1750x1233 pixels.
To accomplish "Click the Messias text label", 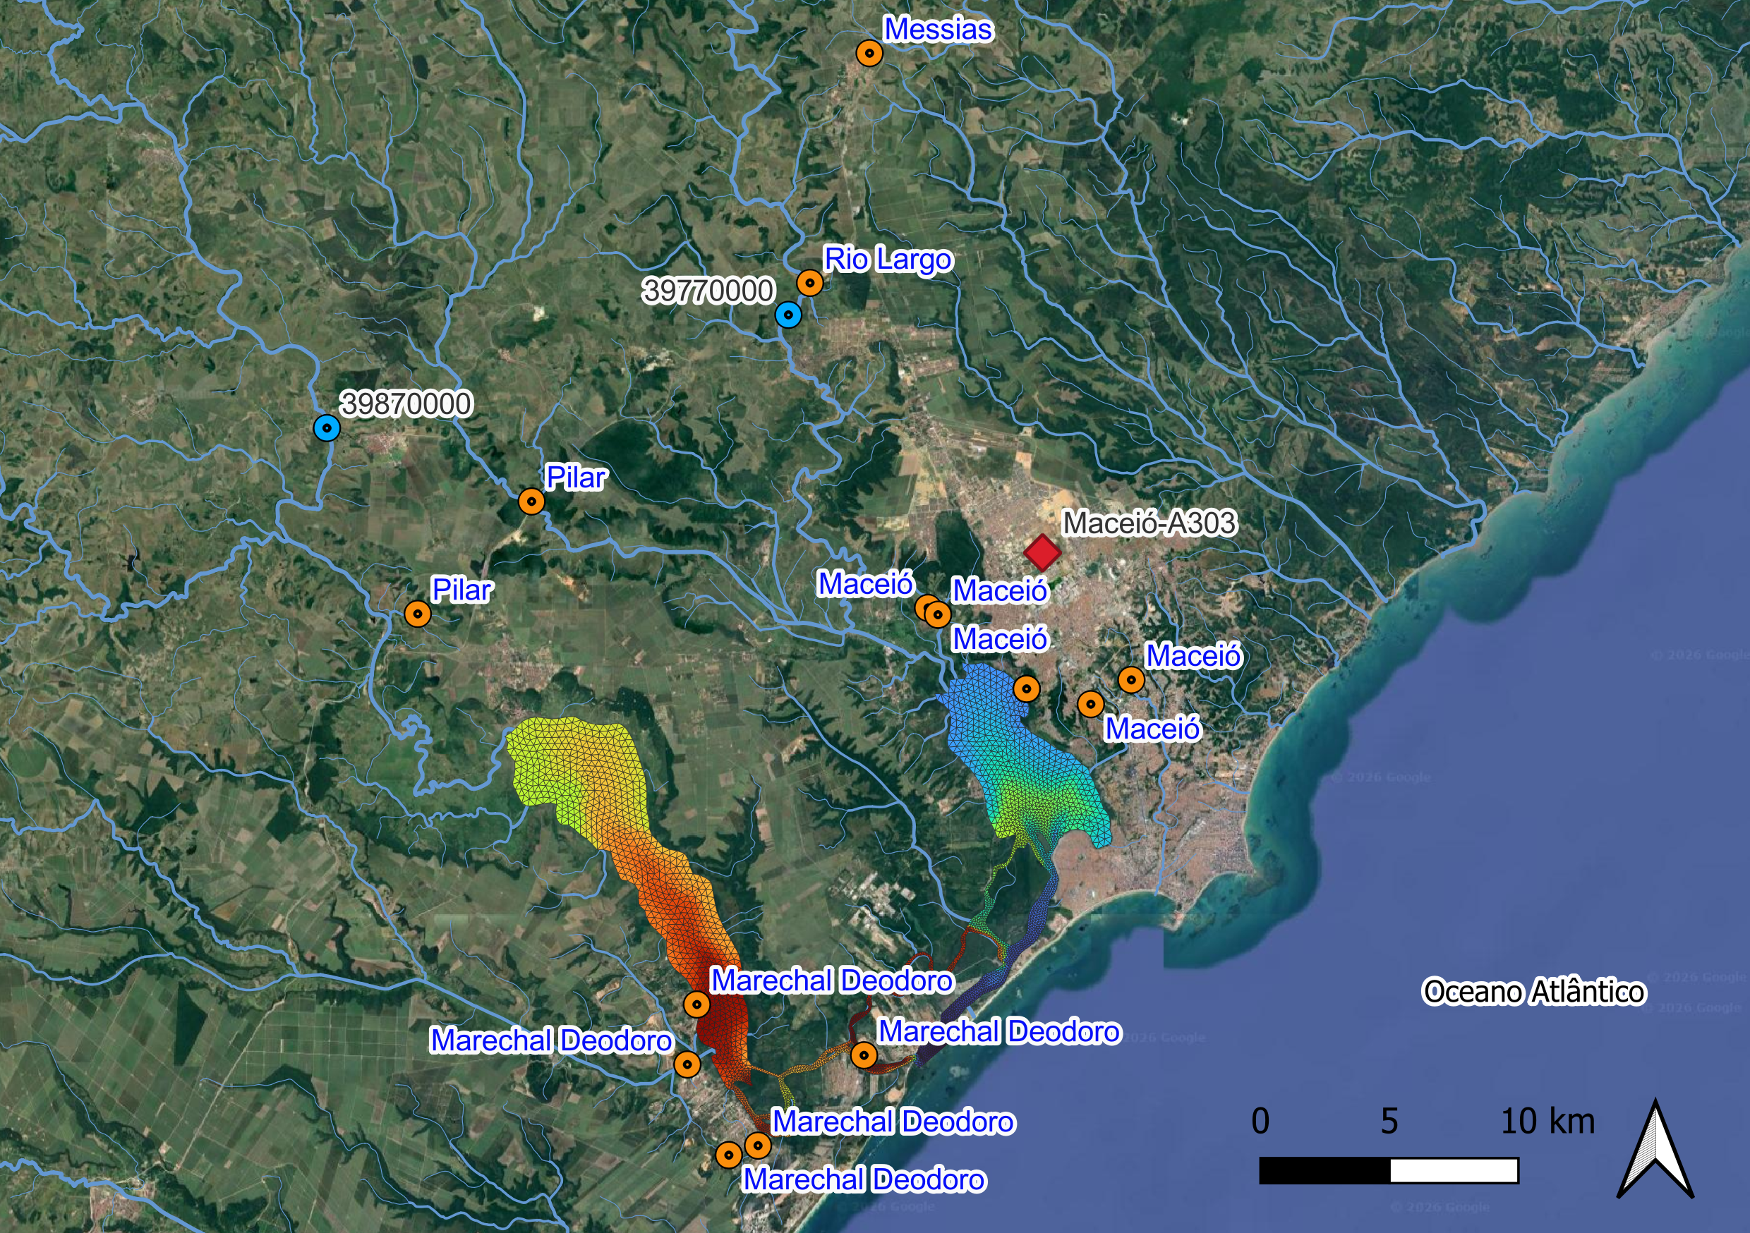I will [938, 30].
